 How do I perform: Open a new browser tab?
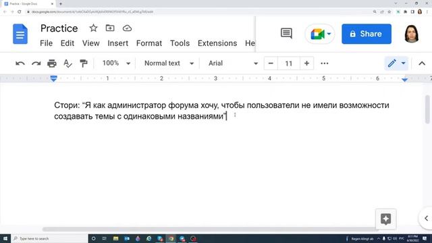coord(61,4)
